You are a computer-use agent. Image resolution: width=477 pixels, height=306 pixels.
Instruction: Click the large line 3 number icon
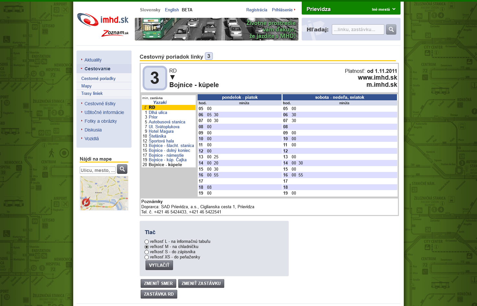tap(155, 78)
